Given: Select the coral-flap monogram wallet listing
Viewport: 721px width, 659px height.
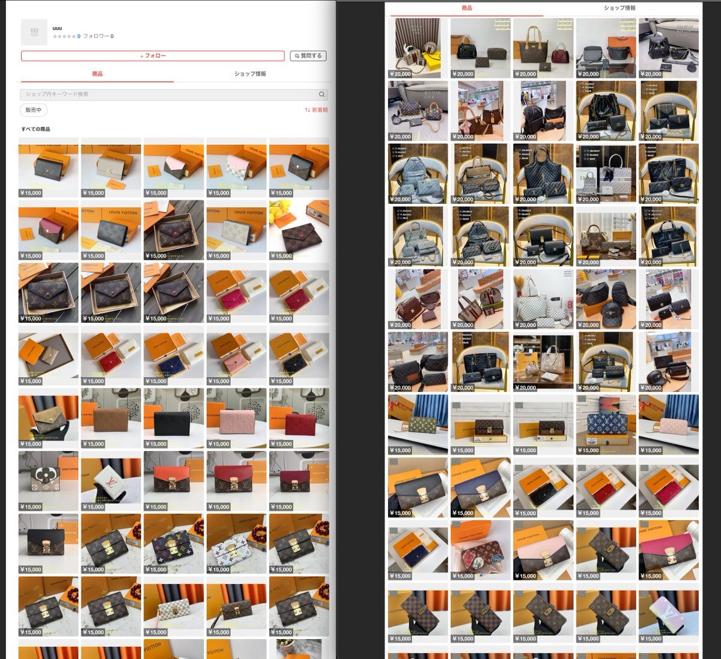Looking at the screenshot, I should (x=174, y=481).
